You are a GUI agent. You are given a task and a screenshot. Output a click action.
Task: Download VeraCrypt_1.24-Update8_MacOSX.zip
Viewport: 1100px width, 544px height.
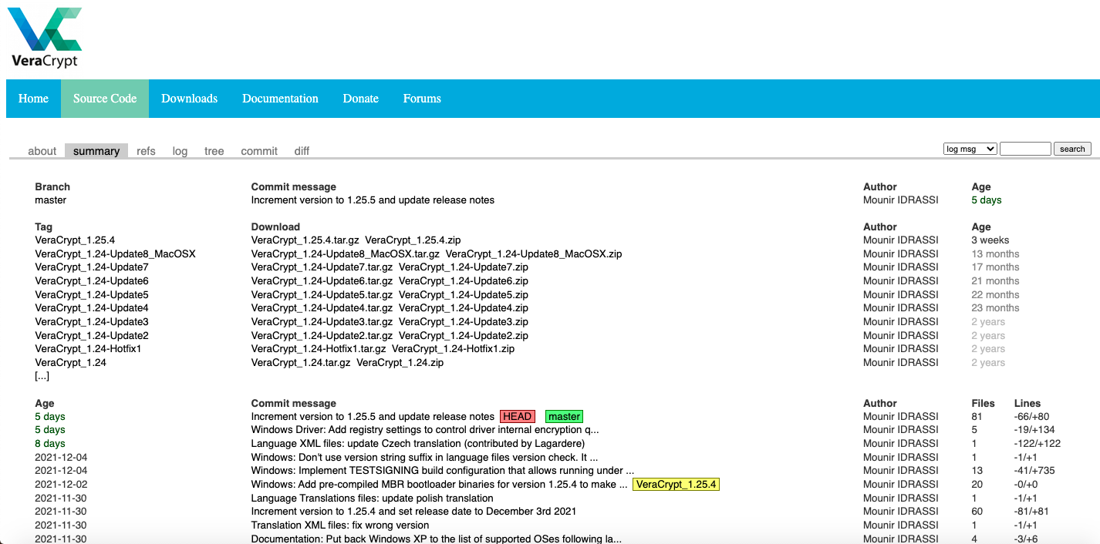point(533,254)
